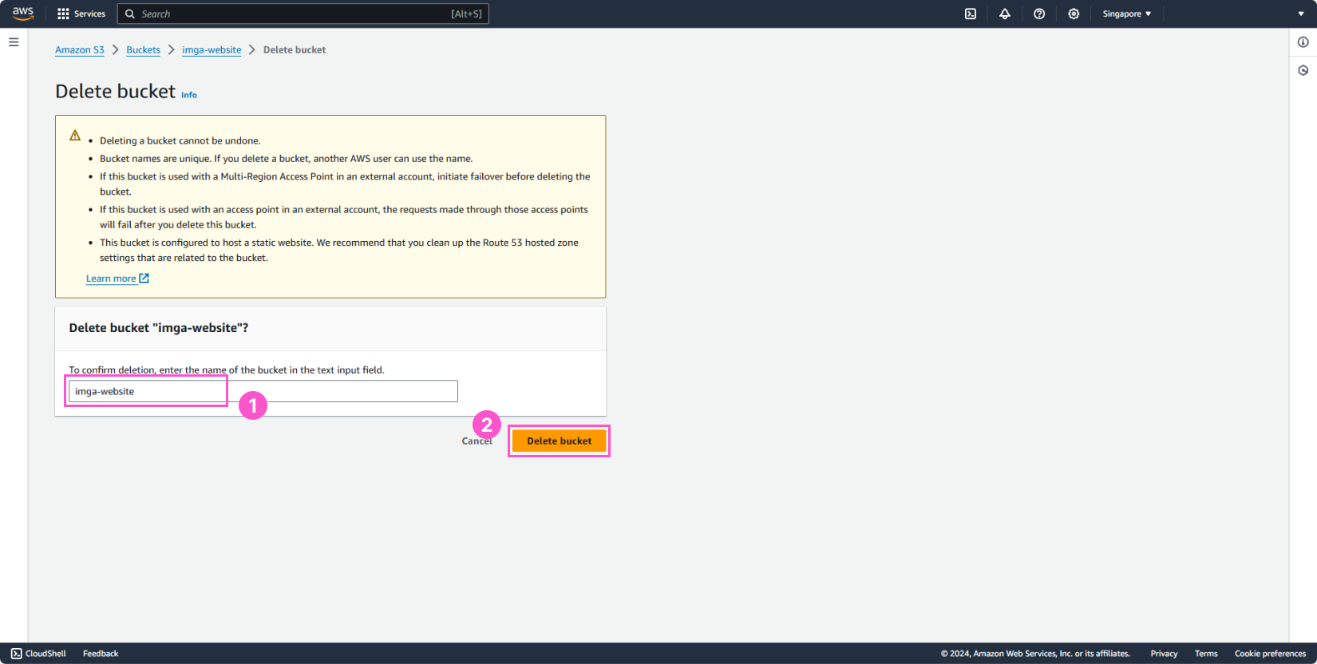Open the Terms footer link
The width and height of the screenshot is (1317, 664).
1206,654
